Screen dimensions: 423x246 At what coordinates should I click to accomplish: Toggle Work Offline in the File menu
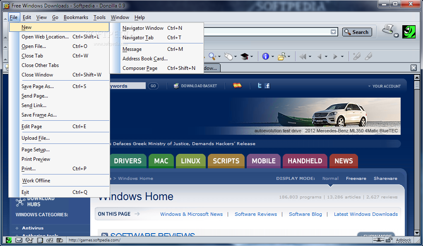tap(36, 181)
